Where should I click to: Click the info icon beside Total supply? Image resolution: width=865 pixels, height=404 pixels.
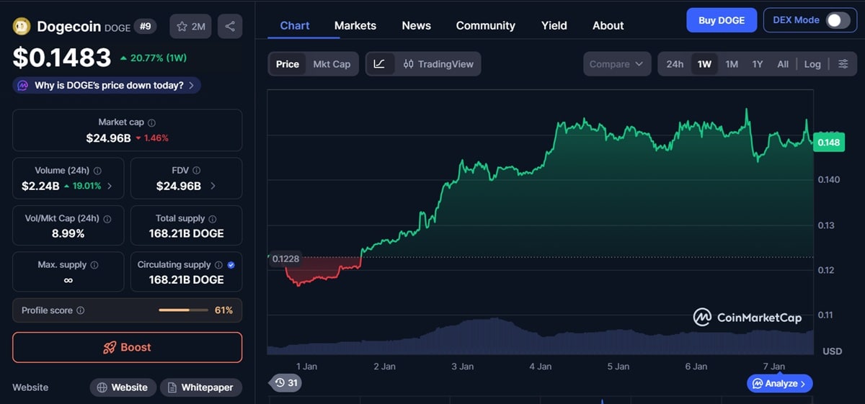(x=212, y=218)
